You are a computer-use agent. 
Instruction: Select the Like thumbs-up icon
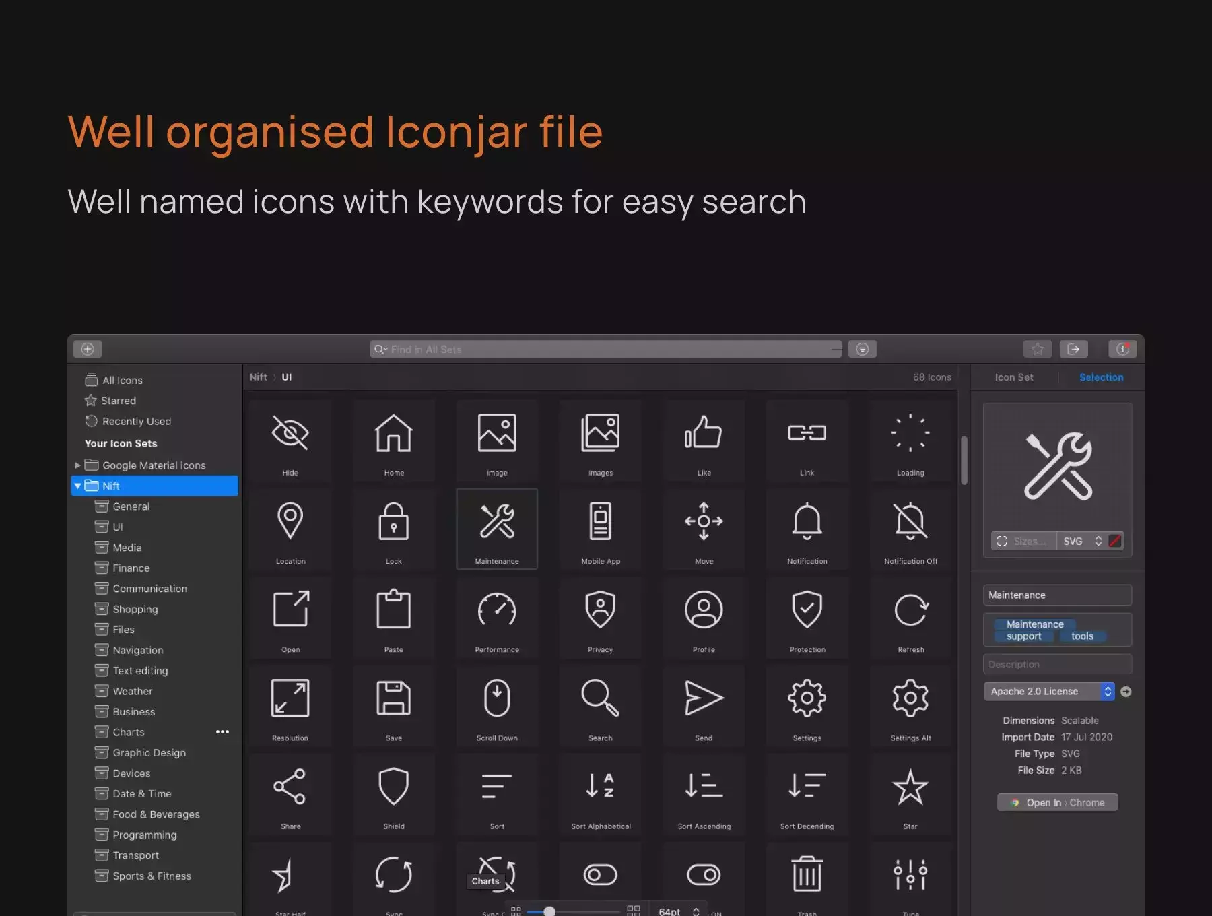(x=704, y=441)
